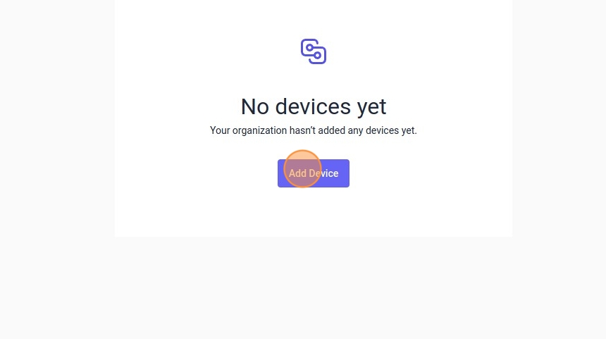Start adding a new device
Image resolution: width=606 pixels, height=339 pixels.
314,173
